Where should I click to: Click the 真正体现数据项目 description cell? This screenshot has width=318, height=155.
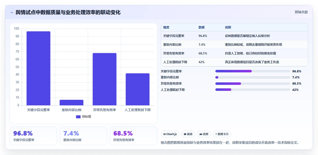click(x=252, y=62)
